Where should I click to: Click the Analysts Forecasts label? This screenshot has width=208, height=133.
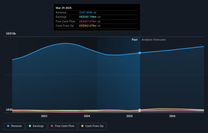154,40
